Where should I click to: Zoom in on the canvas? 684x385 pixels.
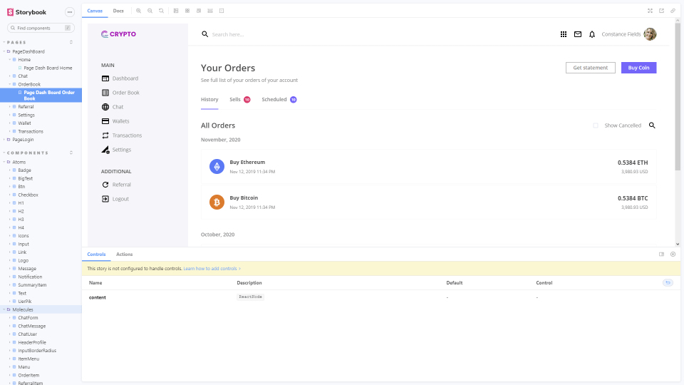(138, 11)
